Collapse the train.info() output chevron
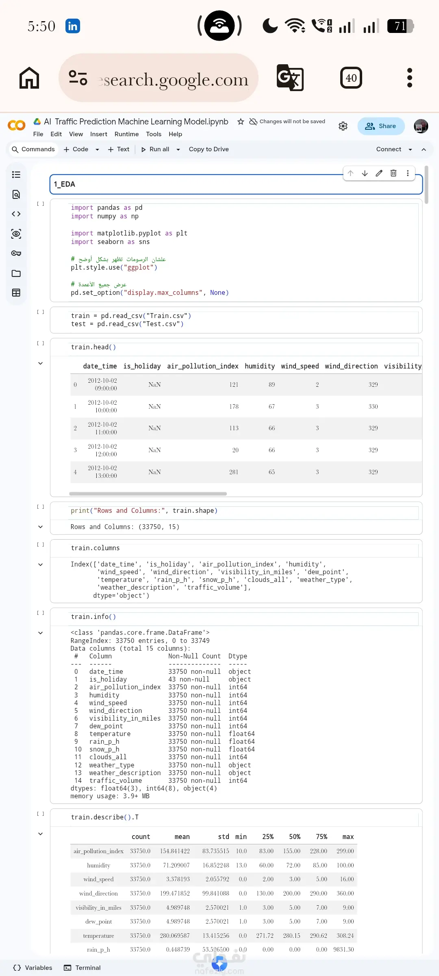Viewport: 439px width, 976px height. (x=41, y=633)
